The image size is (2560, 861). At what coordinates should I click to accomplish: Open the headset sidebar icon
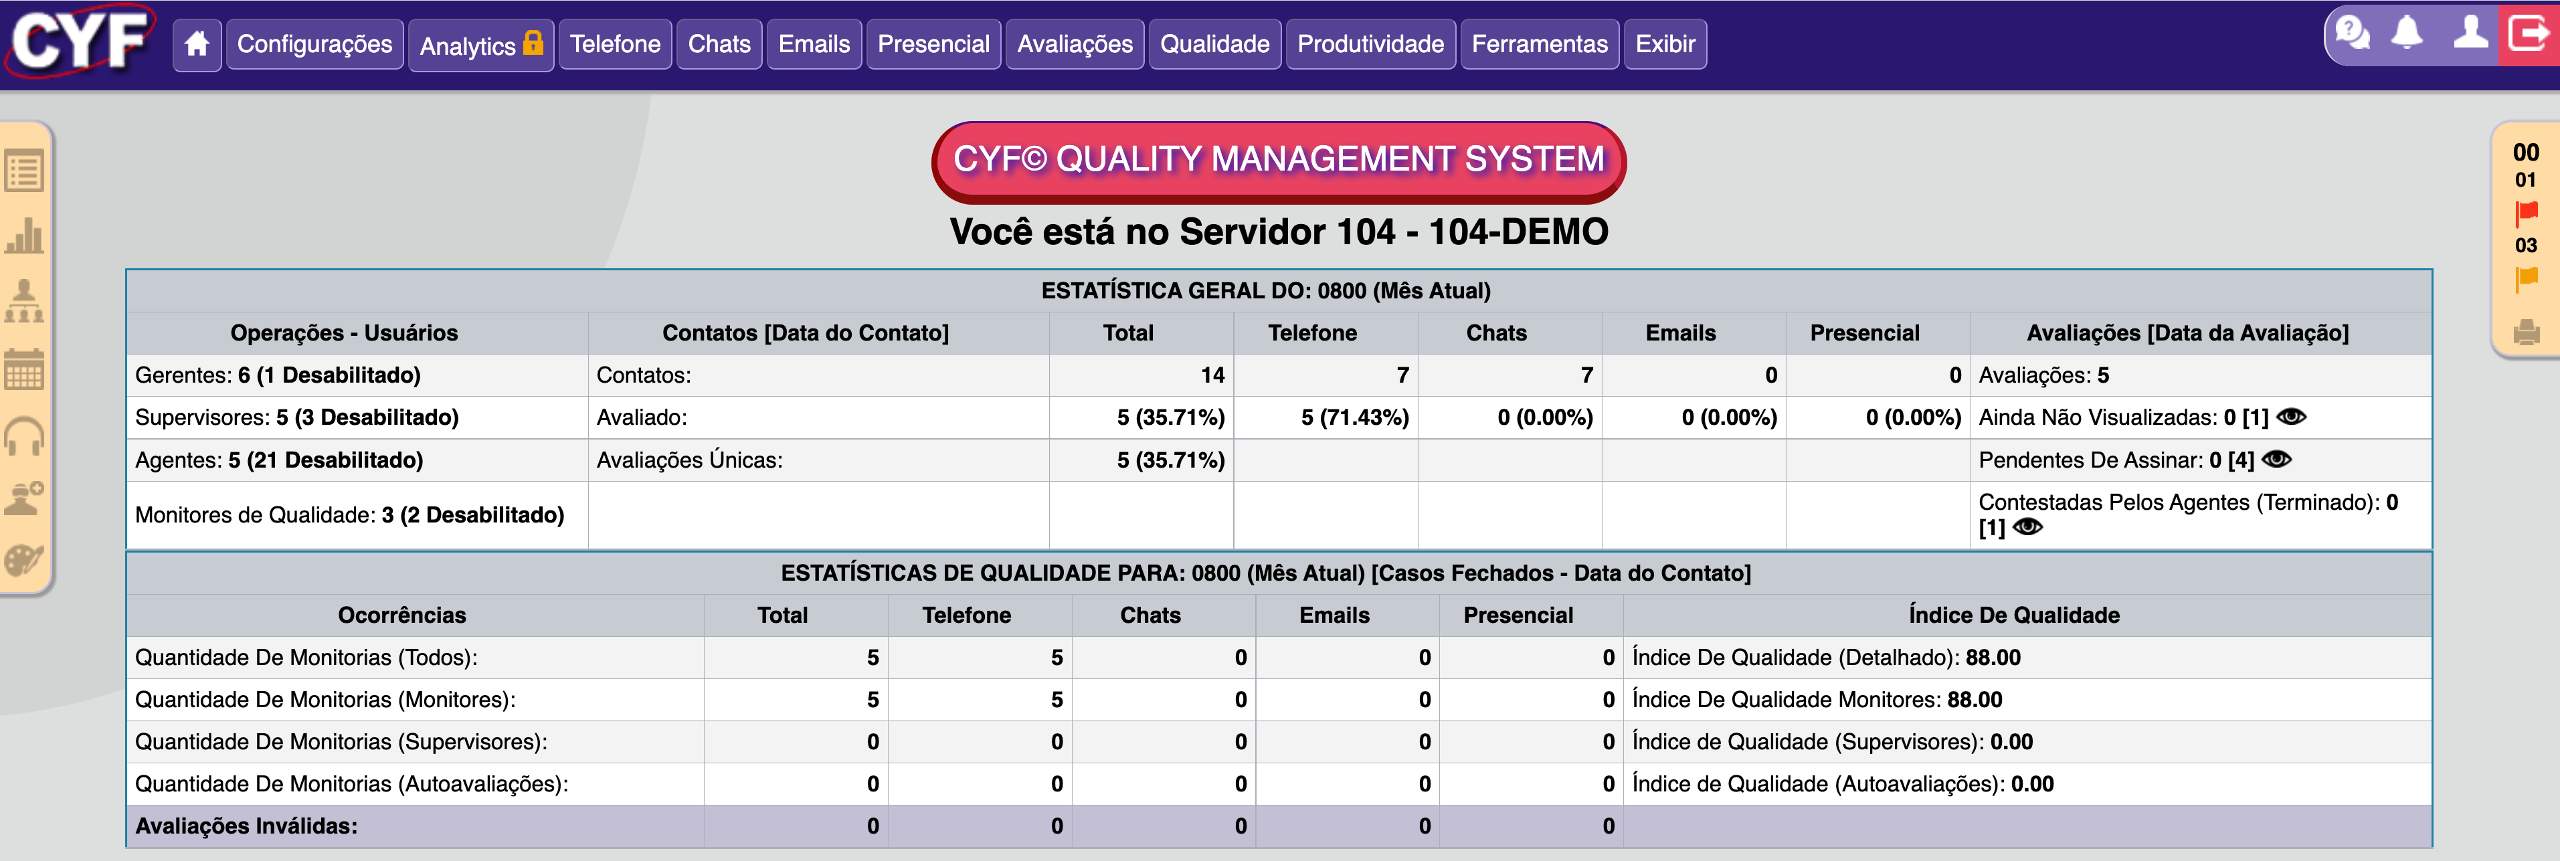click(25, 435)
